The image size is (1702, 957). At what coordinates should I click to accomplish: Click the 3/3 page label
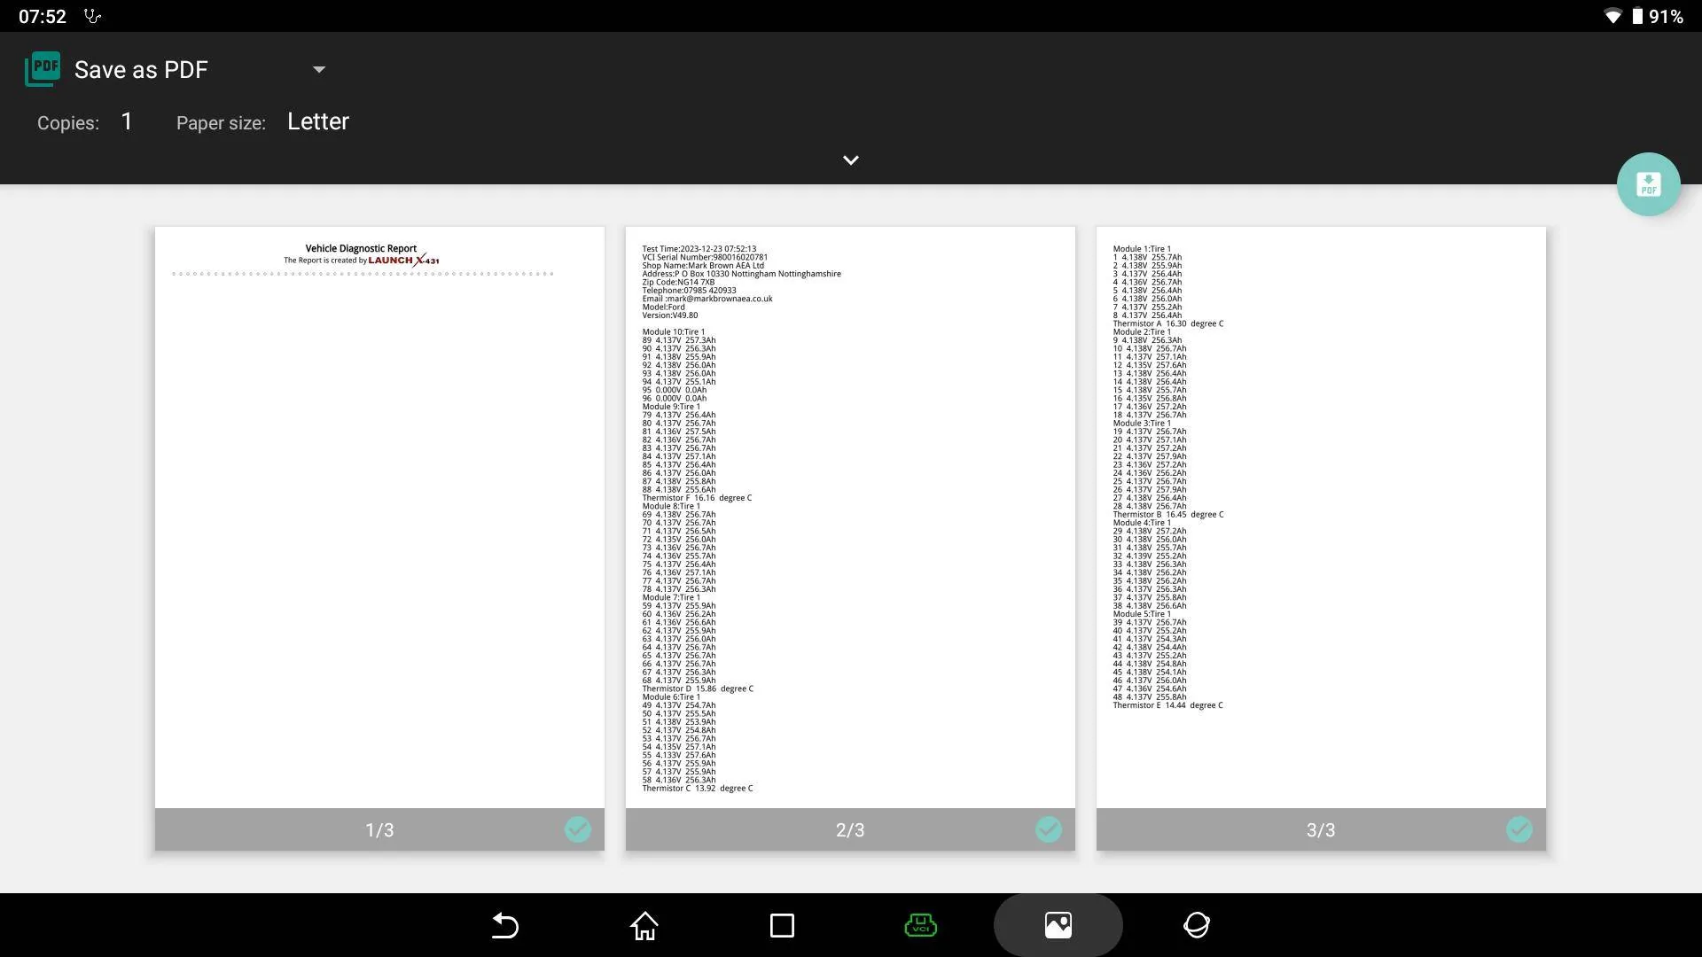coord(1321,830)
